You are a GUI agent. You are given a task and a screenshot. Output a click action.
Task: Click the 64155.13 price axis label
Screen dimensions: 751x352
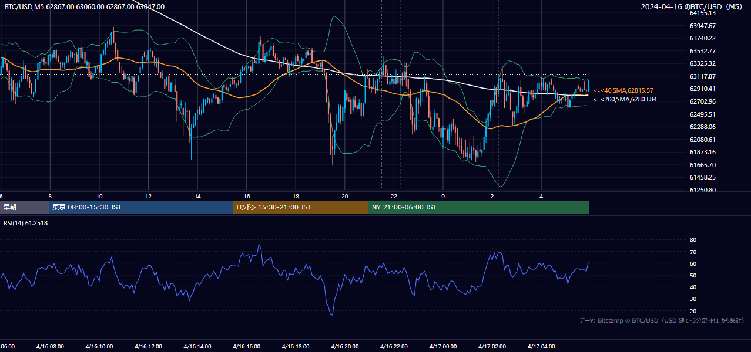pos(702,13)
